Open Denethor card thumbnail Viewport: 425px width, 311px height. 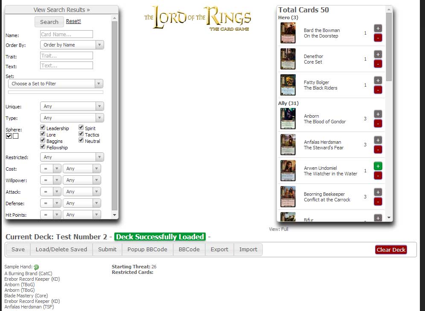point(288,59)
